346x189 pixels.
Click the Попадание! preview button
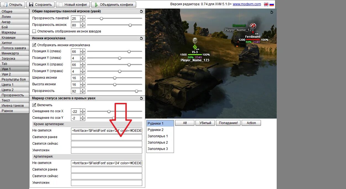click(x=228, y=123)
